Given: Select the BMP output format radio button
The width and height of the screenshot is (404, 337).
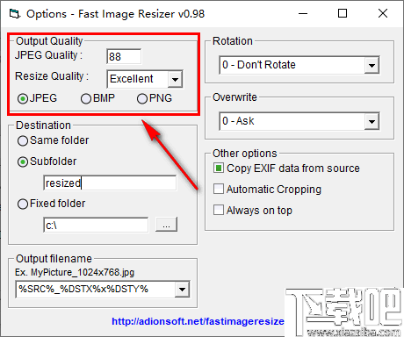Looking at the screenshot, I should 86,99.
